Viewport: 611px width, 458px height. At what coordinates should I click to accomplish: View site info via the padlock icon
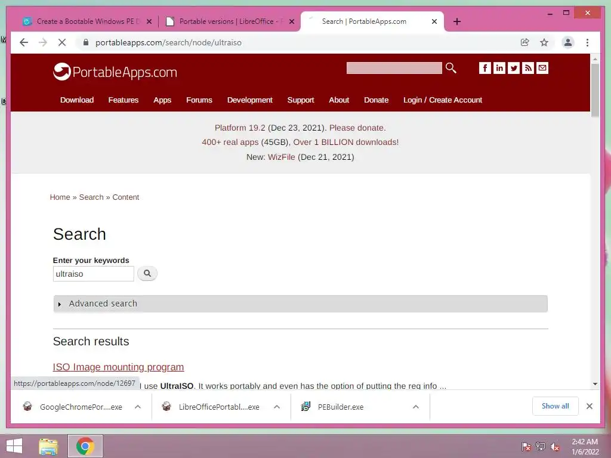coord(86,42)
